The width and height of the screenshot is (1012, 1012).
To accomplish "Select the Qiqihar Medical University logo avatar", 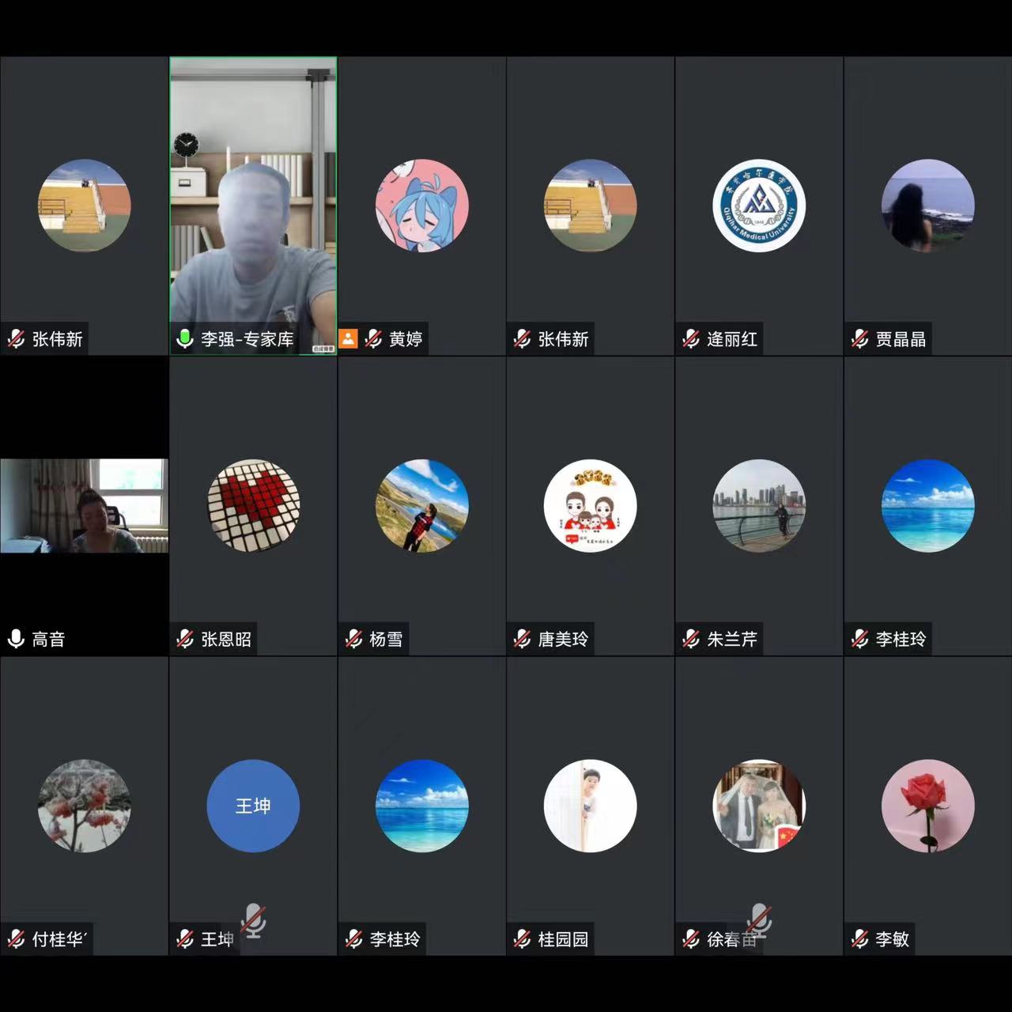I will point(759,206).
